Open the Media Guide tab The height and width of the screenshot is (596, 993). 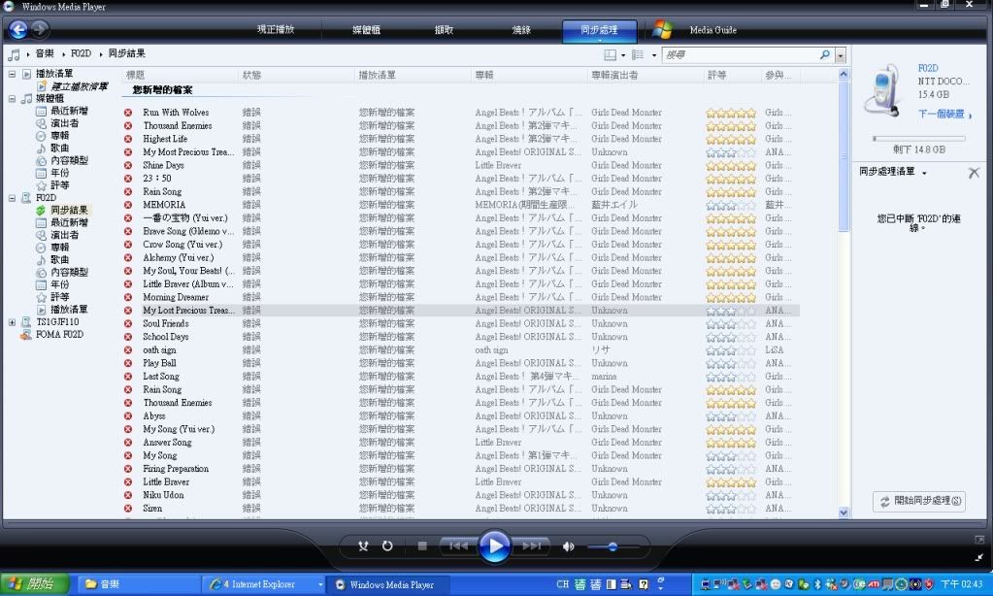coord(712,30)
